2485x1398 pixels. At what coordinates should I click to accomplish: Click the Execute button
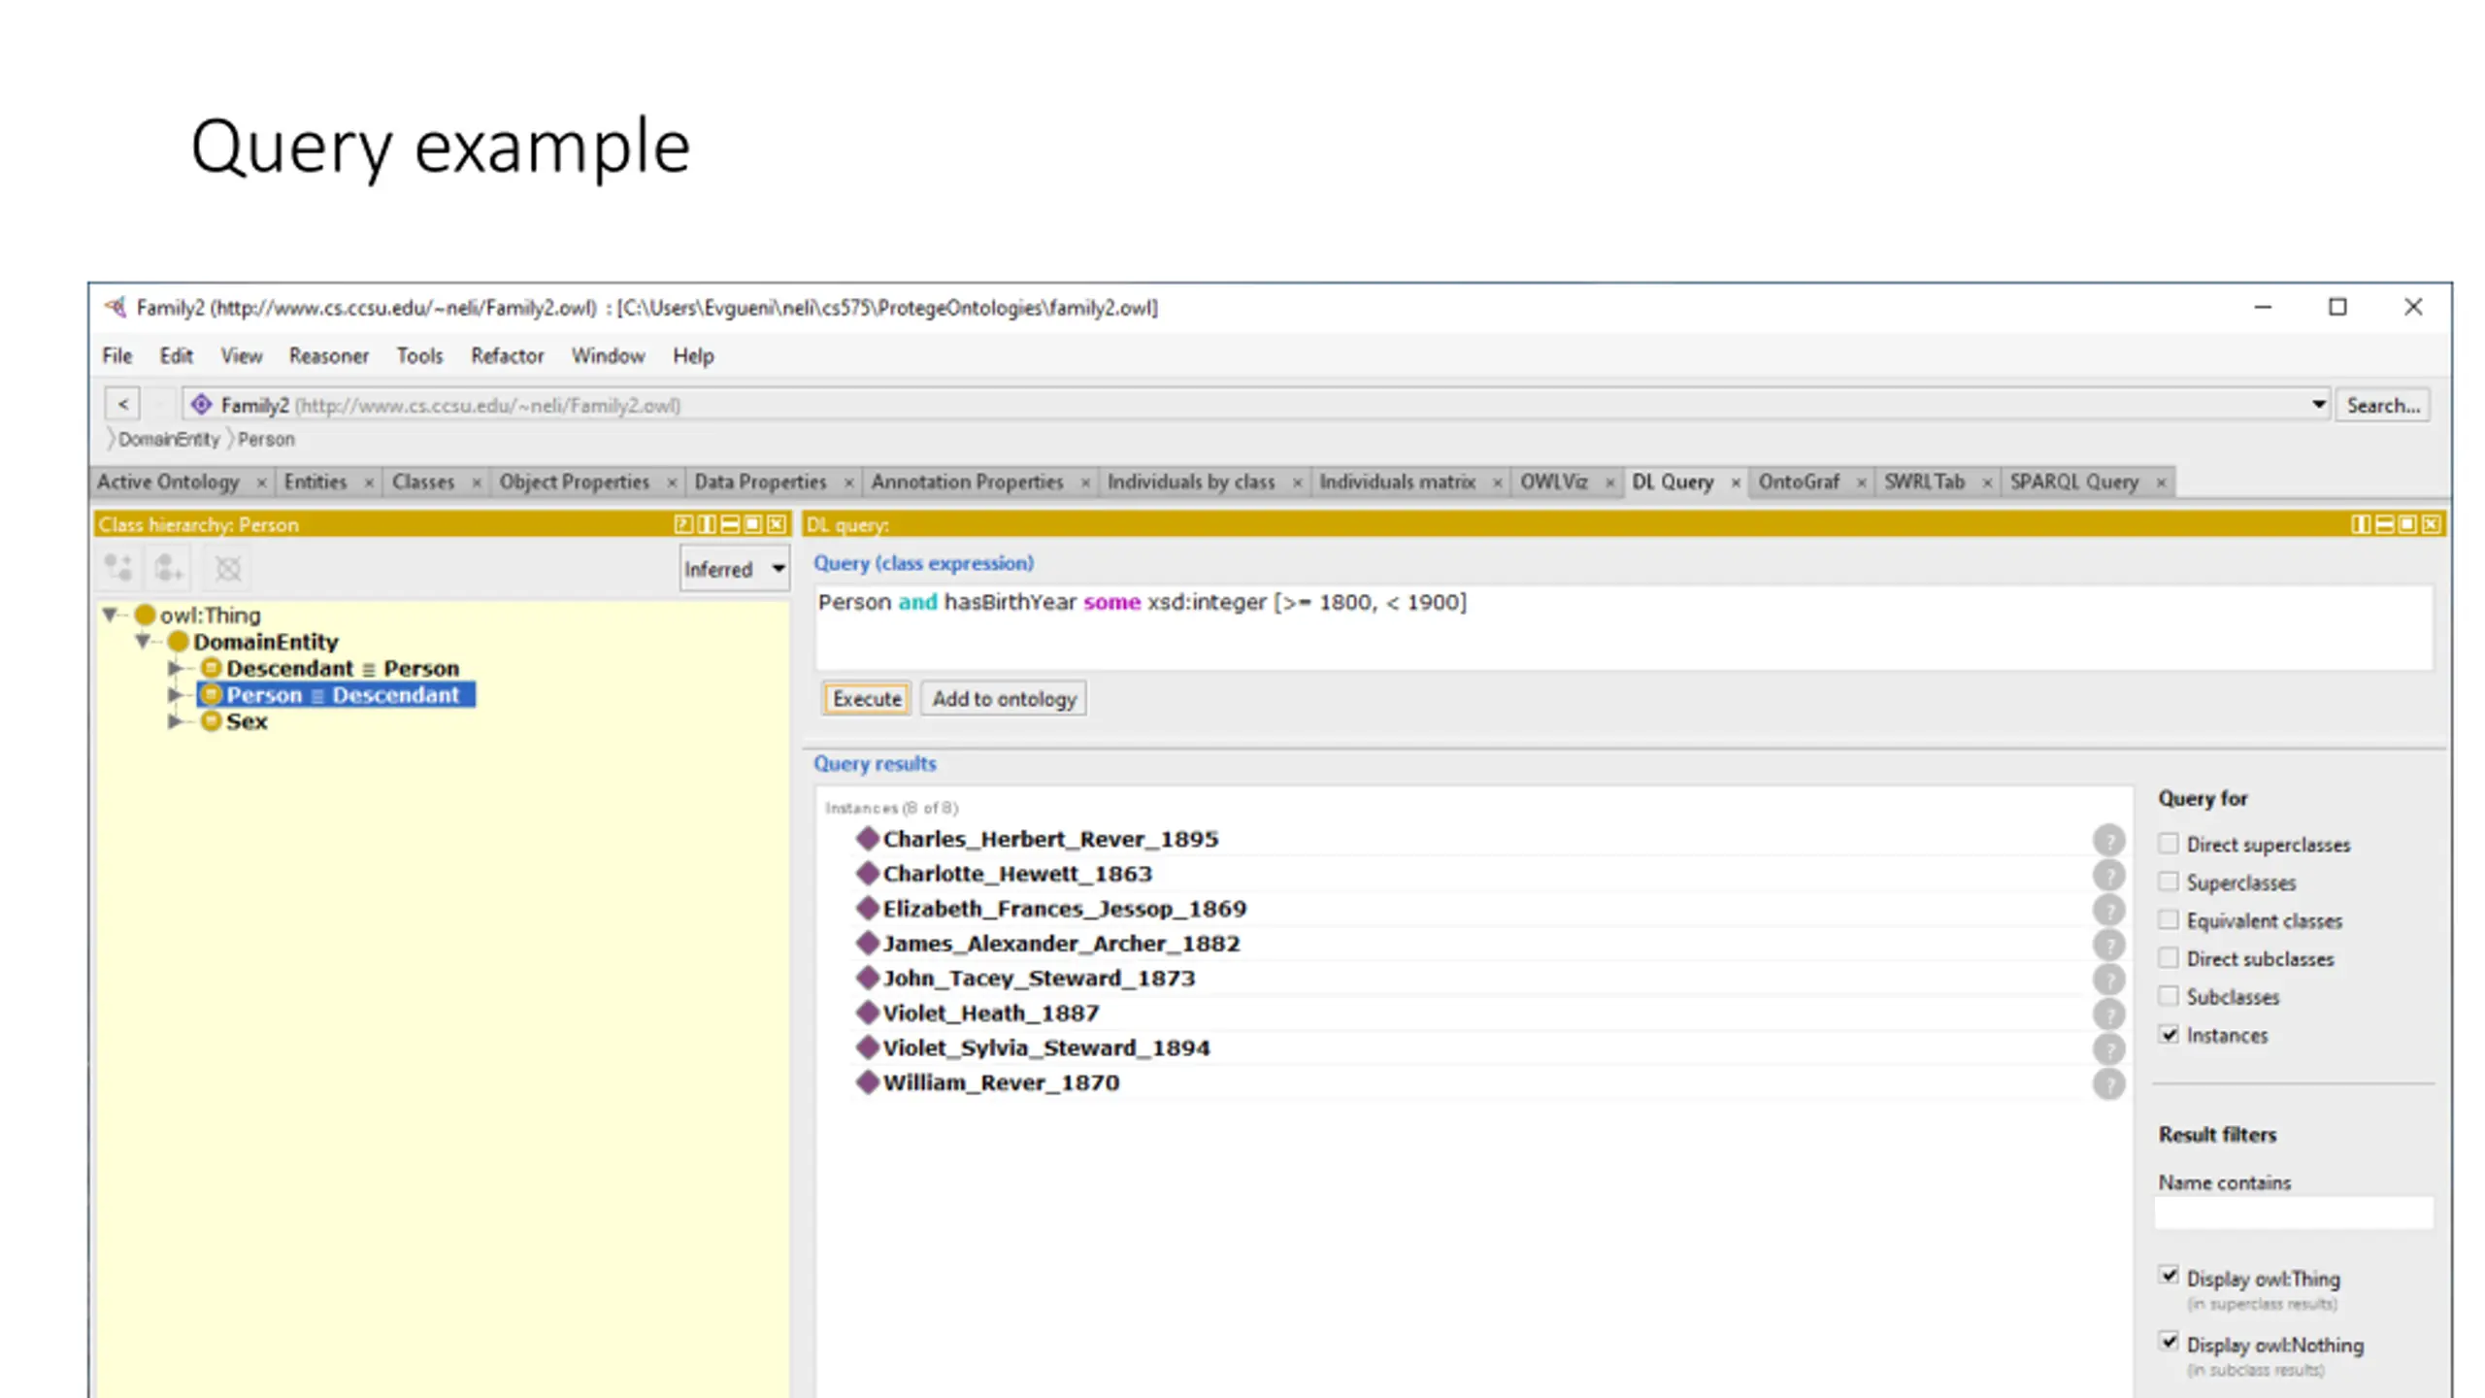[867, 699]
